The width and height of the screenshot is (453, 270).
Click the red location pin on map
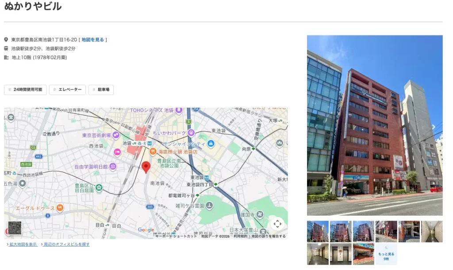(x=146, y=167)
